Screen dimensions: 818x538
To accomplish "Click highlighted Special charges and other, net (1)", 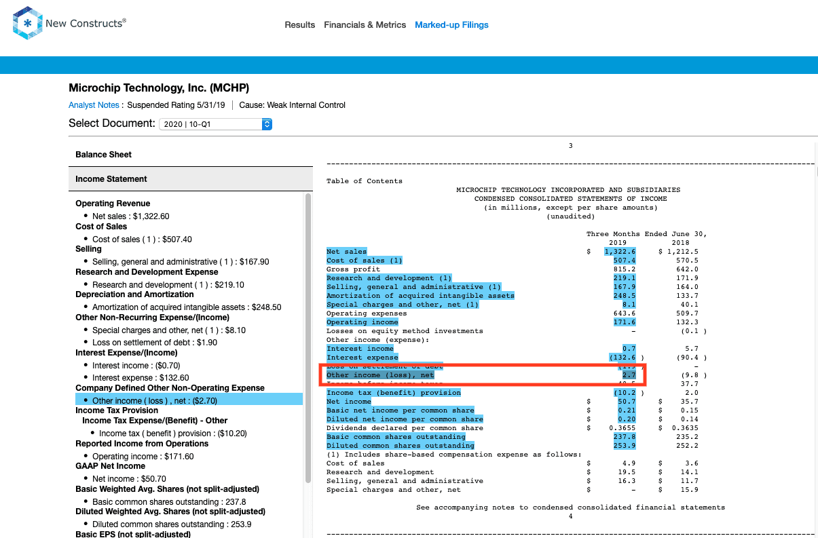I will tap(403, 305).
